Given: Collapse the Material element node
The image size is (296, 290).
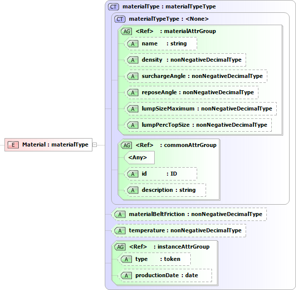Looking at the screenshot, I should pyautogui.click(x=95, y=145).
